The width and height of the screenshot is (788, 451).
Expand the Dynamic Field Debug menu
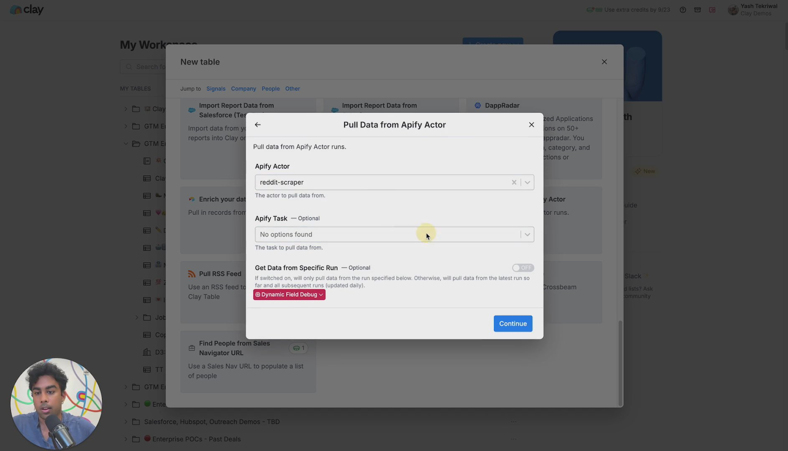click(x=289, y=294)
